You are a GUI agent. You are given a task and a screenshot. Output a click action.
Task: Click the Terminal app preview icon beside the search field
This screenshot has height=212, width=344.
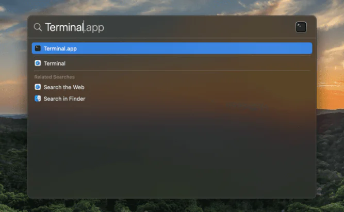[301, 27]
